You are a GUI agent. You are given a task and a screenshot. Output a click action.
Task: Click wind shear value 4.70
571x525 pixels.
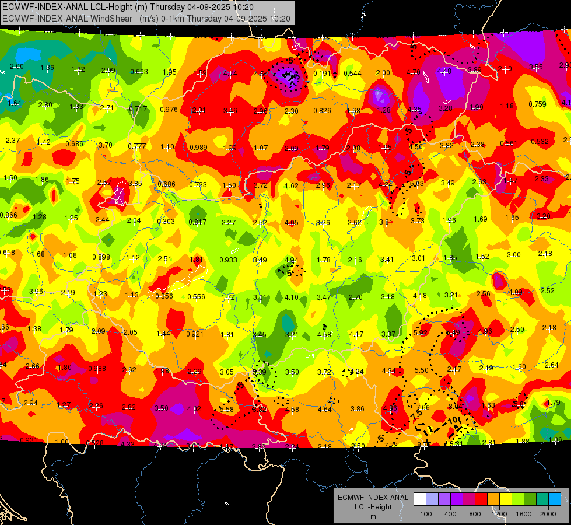414,72
